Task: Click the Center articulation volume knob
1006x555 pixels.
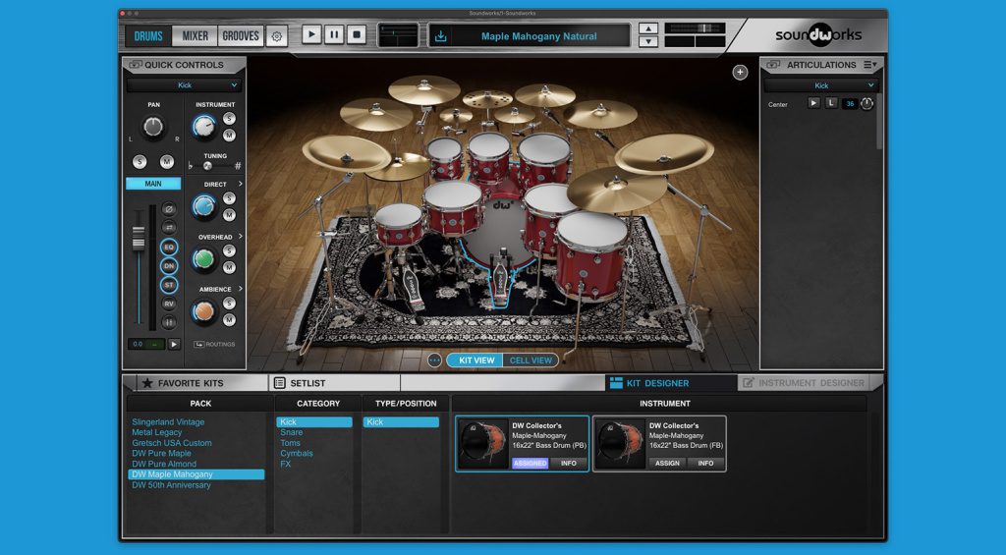Action: (x=866, y=104)
